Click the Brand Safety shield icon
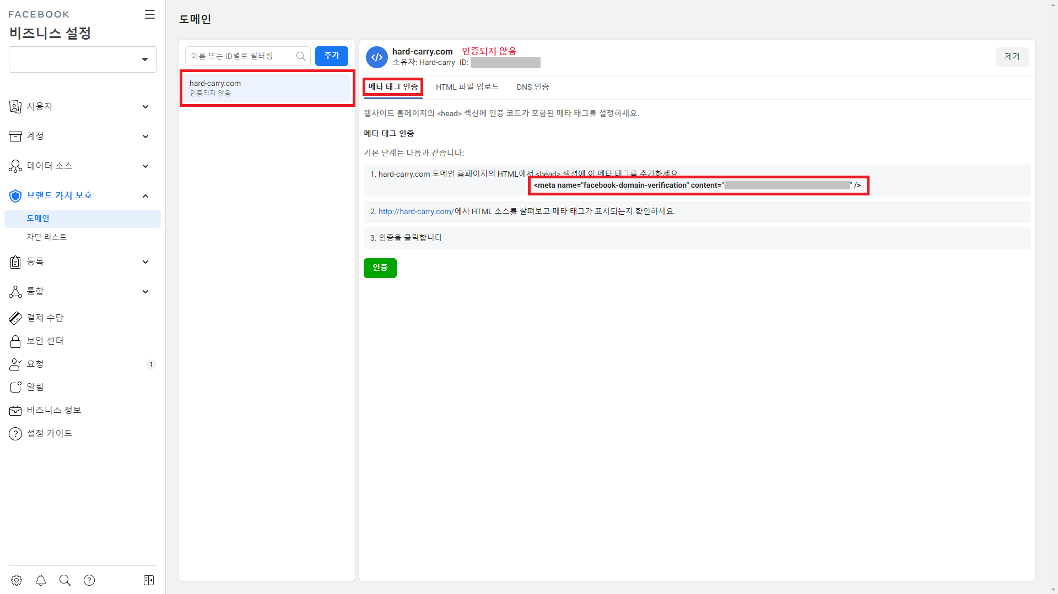Viewport: 1058px width, 594px height. coord(15,195)
